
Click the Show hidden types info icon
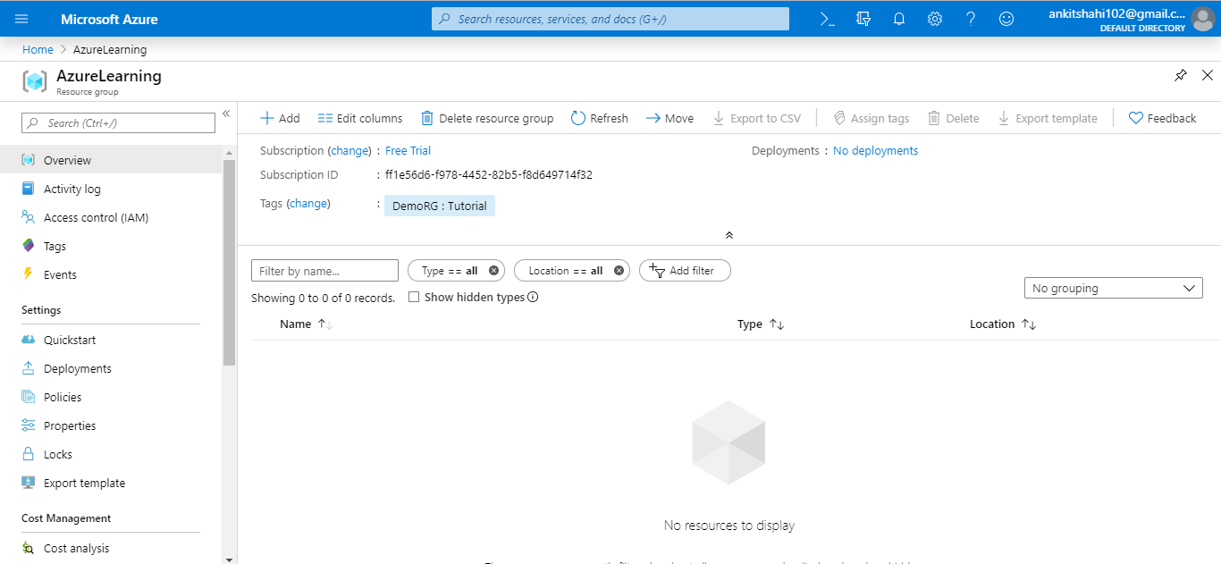click(533, 298)
